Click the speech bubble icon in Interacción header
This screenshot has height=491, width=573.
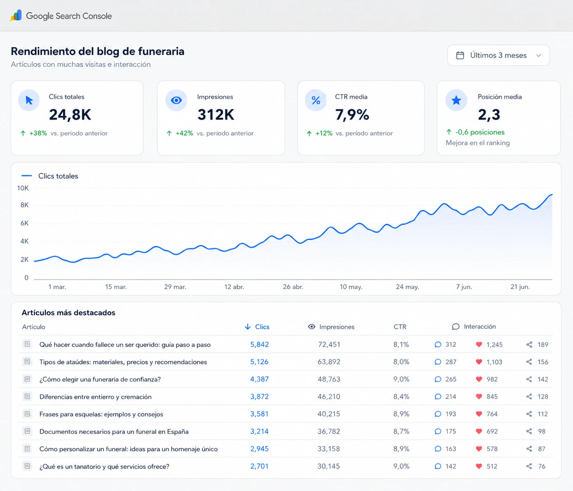tap(456, 327)
